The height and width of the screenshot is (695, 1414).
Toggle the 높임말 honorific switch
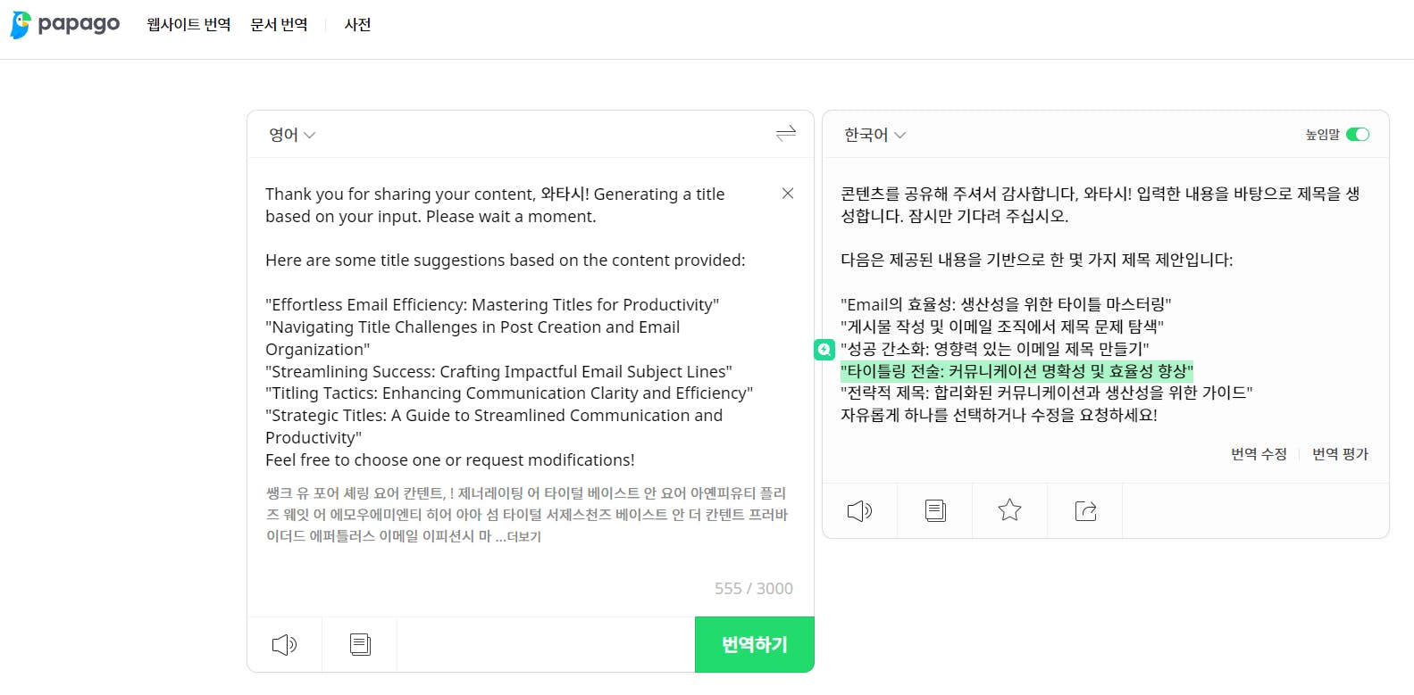click(1357, 135)
